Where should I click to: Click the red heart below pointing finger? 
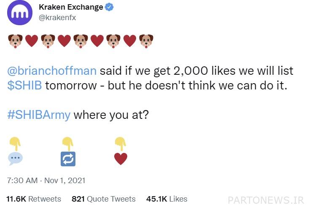pos(121,159)
